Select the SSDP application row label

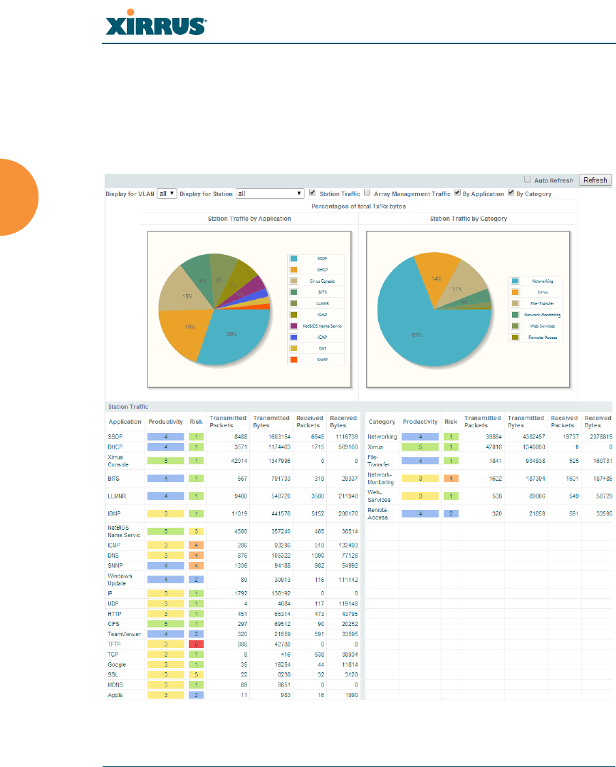point(115,437)
